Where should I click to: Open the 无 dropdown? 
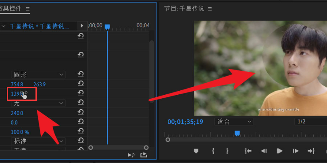click(x=38, y=103)
